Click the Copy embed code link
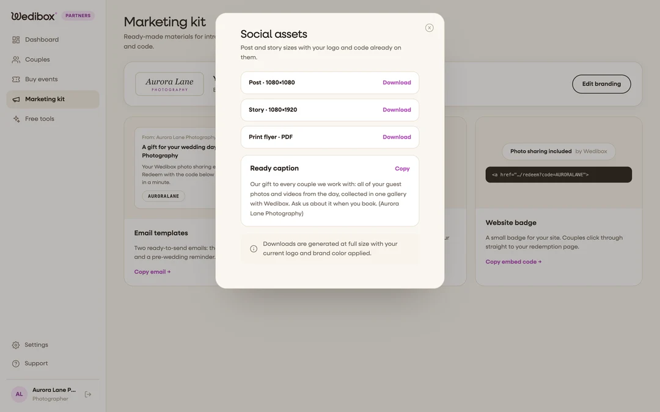660x412 pixels. (513, 261)
